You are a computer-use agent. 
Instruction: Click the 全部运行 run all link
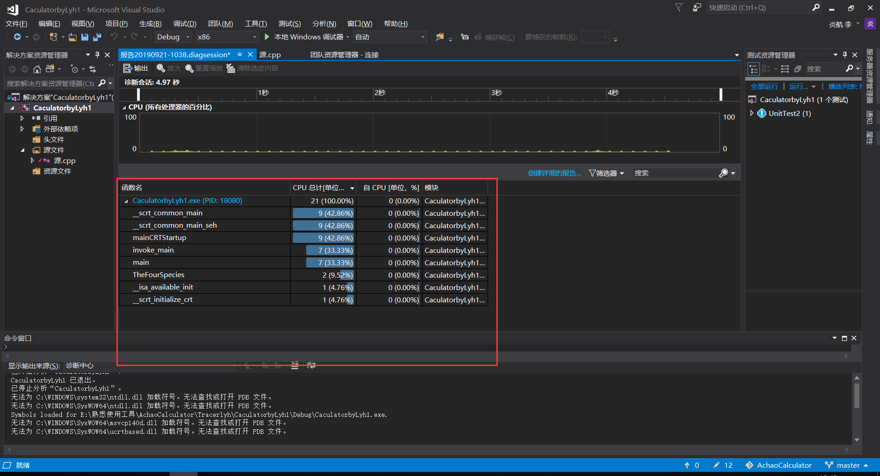[x=764, y=87]
